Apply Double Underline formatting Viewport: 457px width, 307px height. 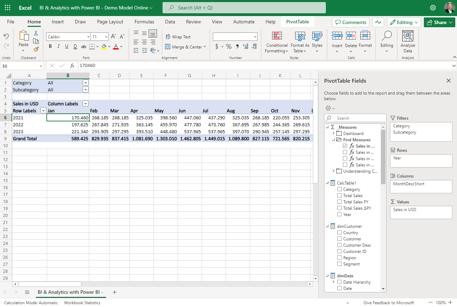pyautogui.click(x=75, y=46)
